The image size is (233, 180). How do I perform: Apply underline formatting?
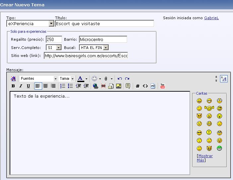(x=28, y=86)
